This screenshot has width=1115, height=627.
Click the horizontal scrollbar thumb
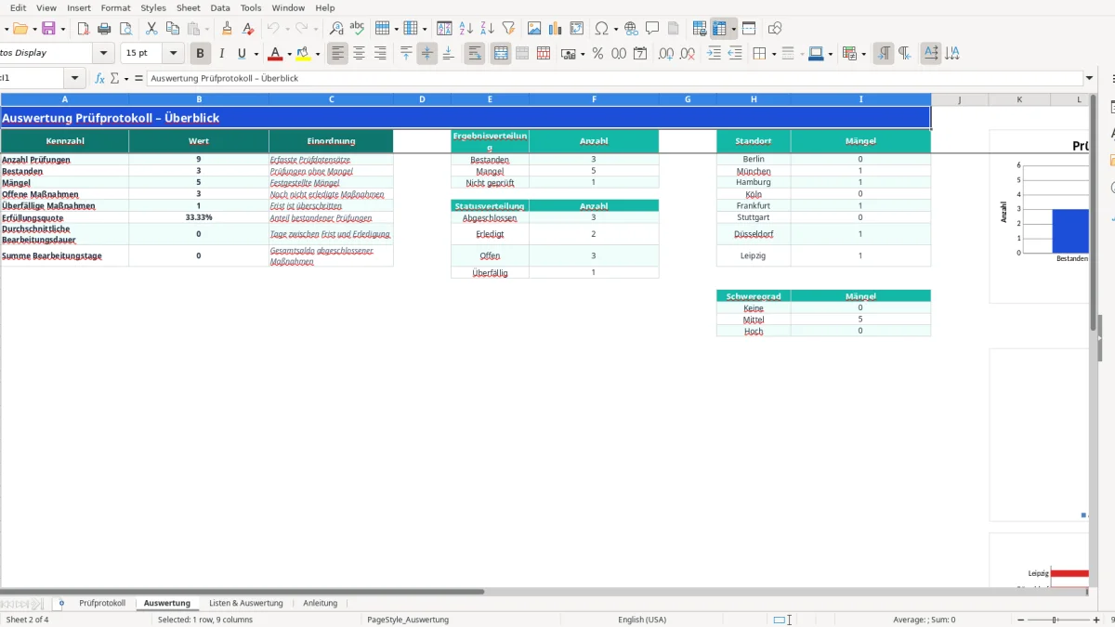coord(242,591)
